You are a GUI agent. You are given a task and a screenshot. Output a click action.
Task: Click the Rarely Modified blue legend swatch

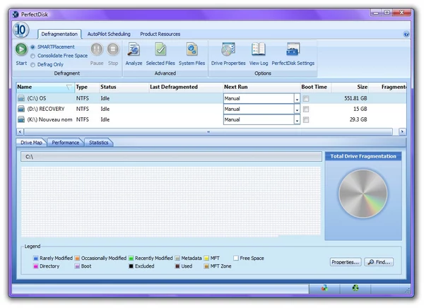36,259
